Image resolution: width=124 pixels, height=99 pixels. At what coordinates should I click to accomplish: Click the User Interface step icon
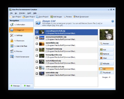pyautogui.click(x=12, y=46)
